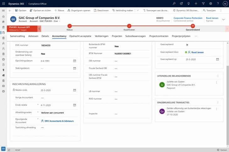Open the help question mark icon
Image resolution: width=229 pixels, height=152 pixels.
click(218, 3)
